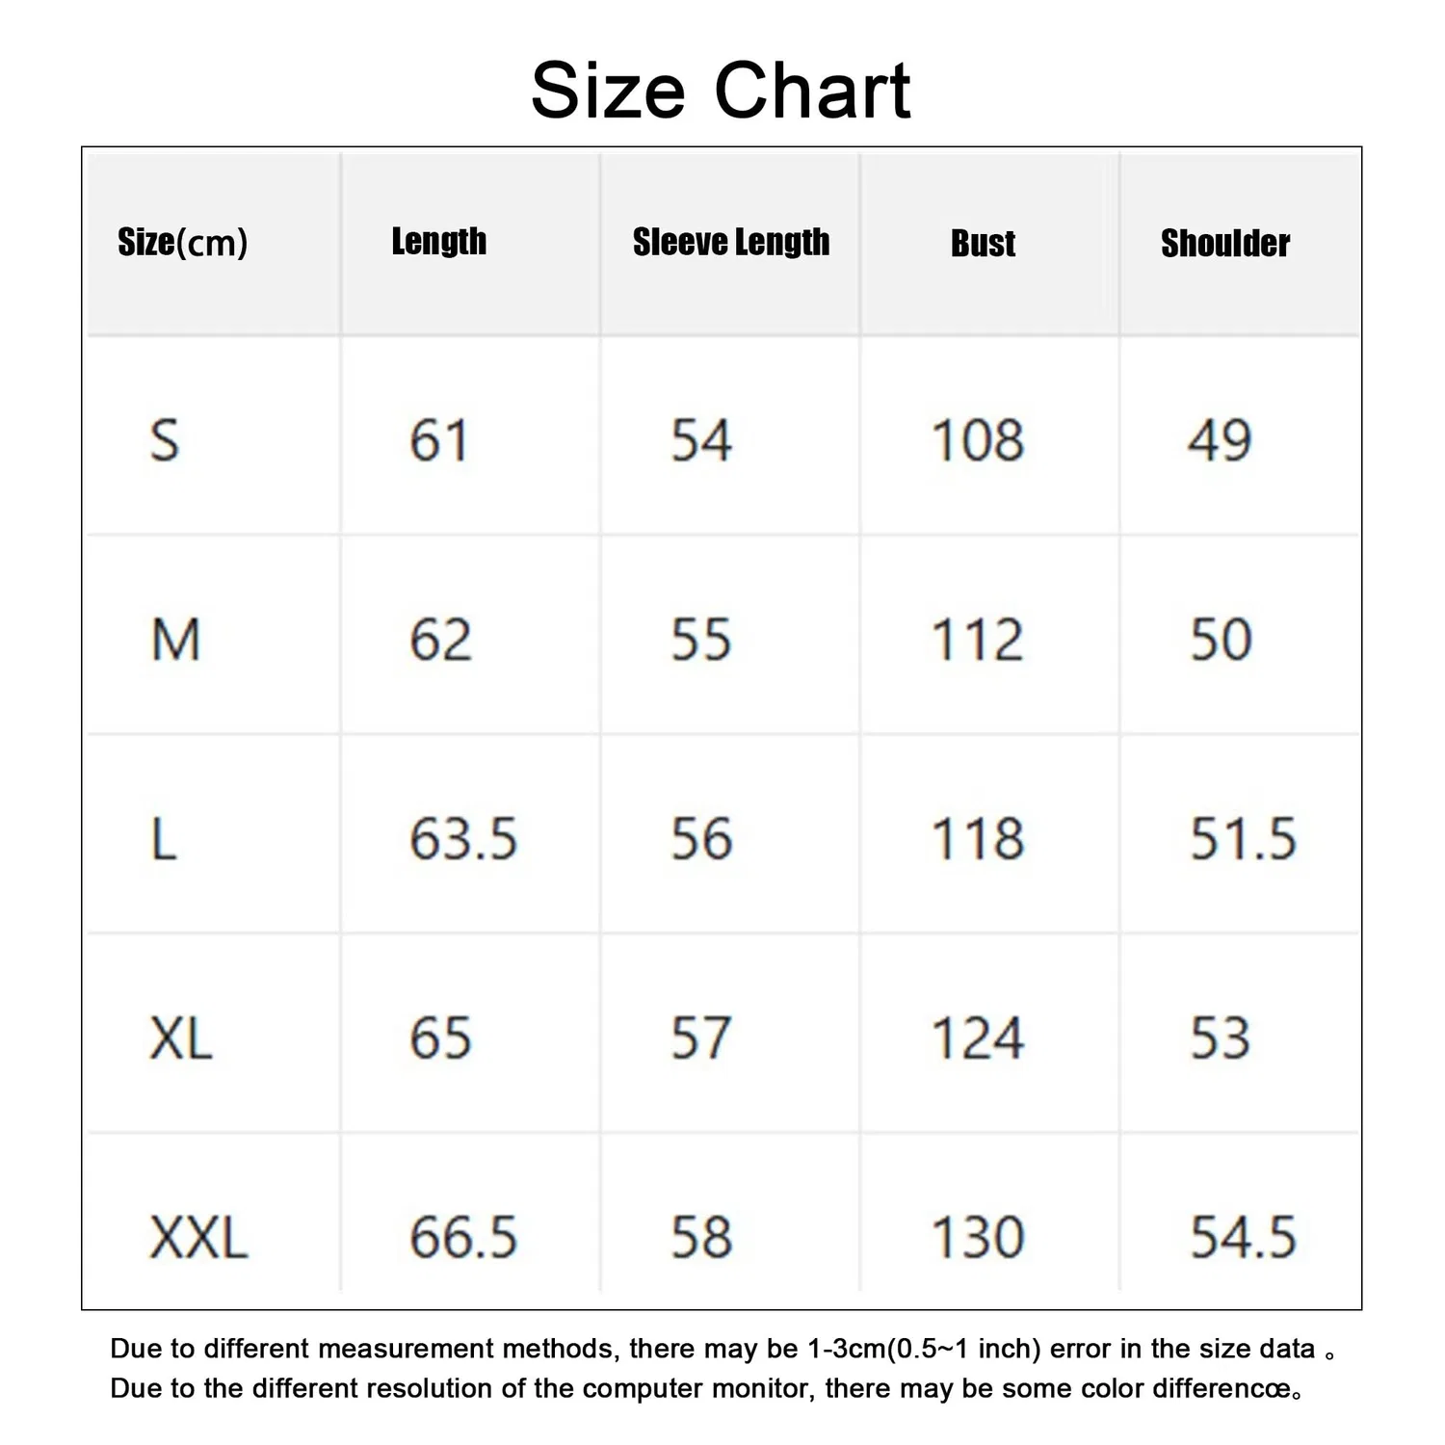Viewport: 1445px width, 1445px height.
Task: Click the 66.5 length value
Action: click(463, 1237)
